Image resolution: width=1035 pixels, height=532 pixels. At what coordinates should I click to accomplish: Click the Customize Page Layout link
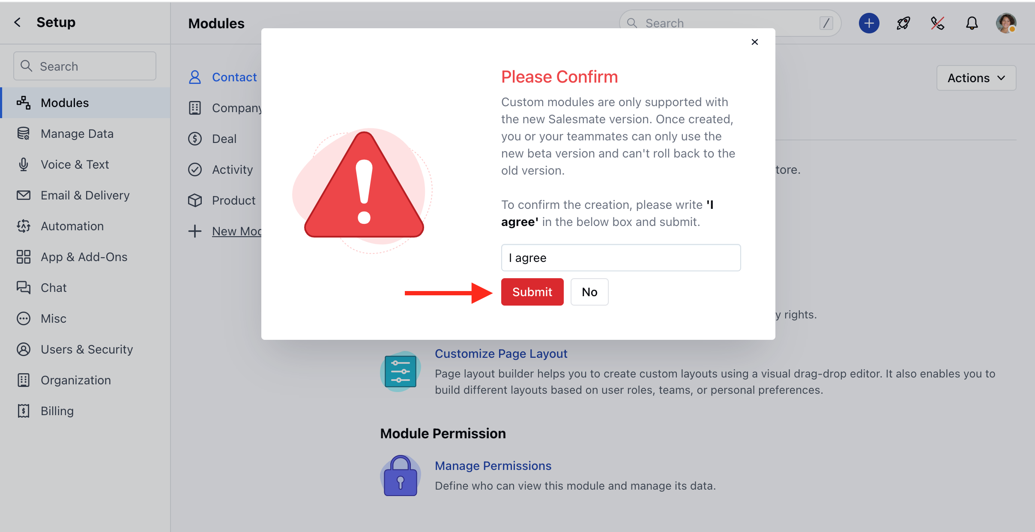(501, 354)
